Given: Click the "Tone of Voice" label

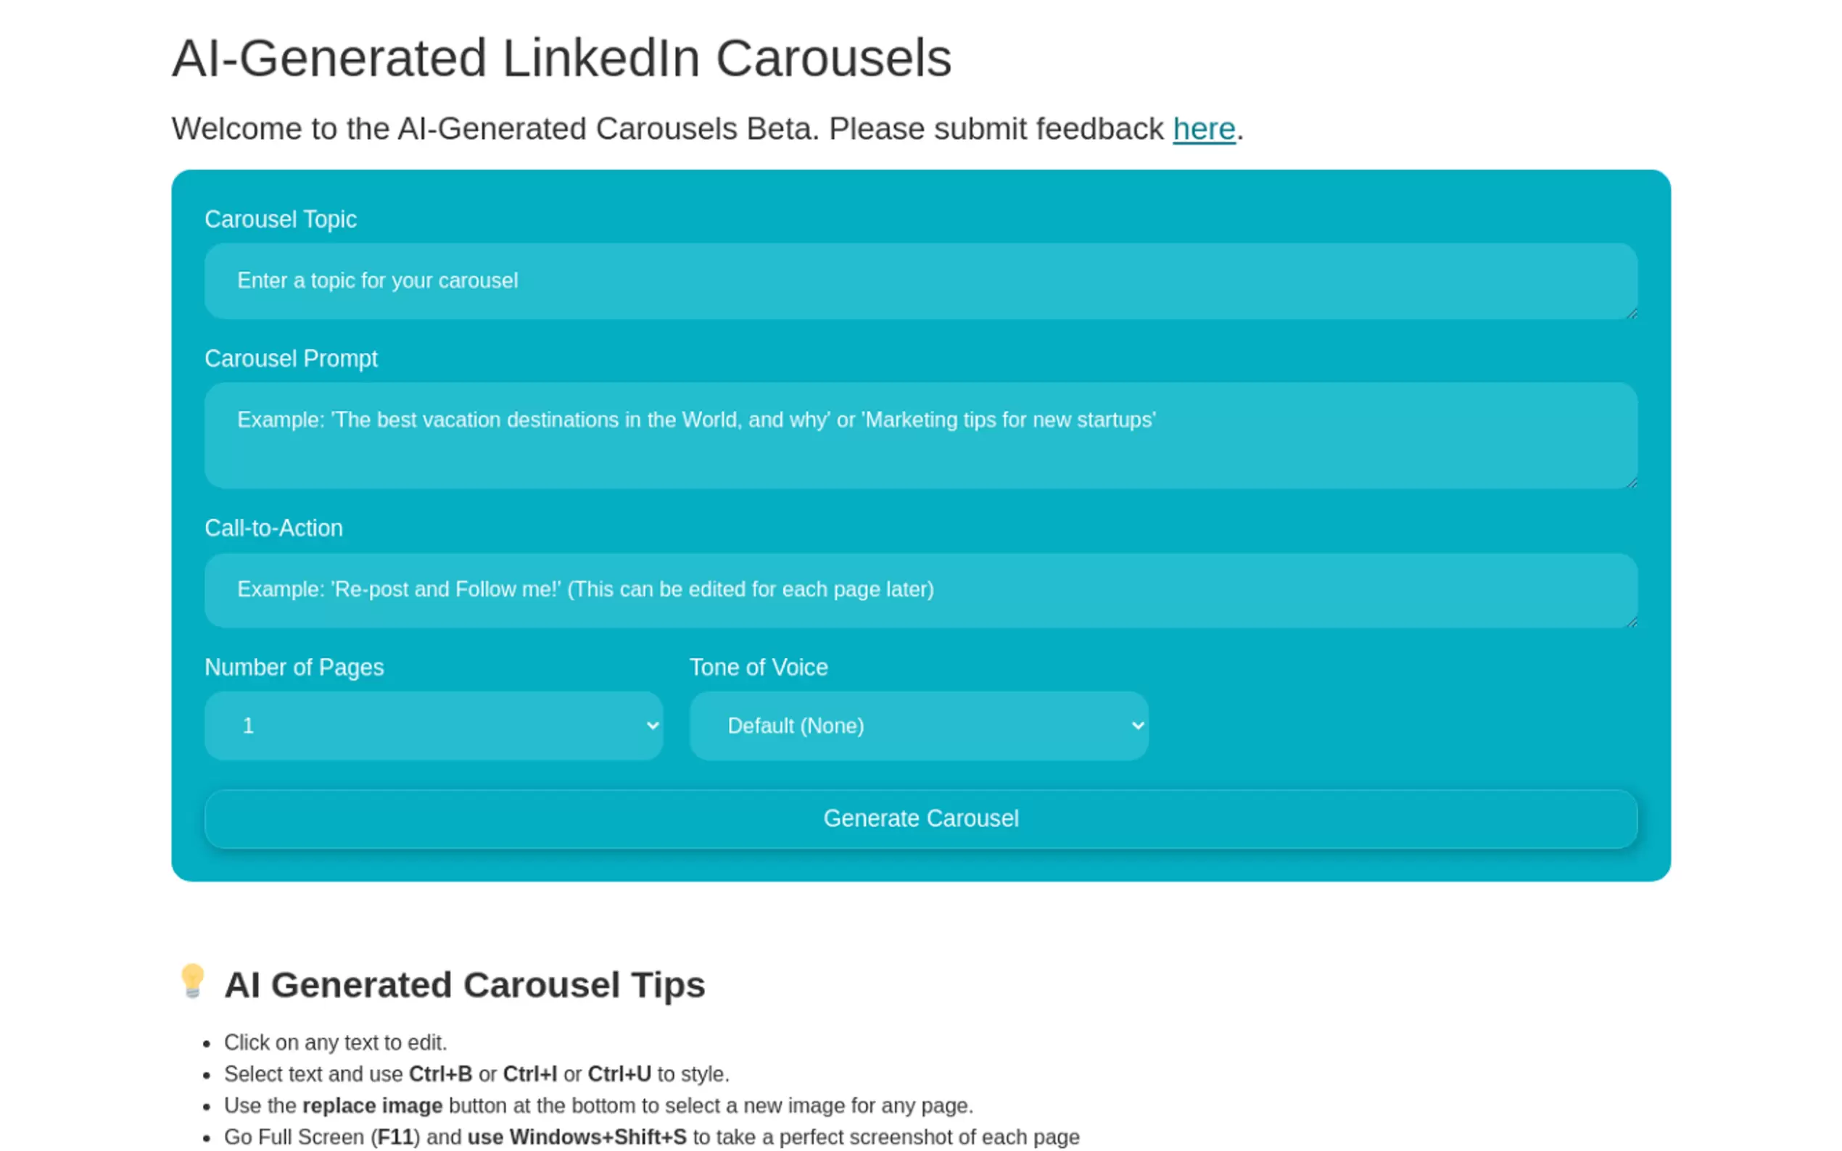Looking at the screenshot, I should click(759, 668).
